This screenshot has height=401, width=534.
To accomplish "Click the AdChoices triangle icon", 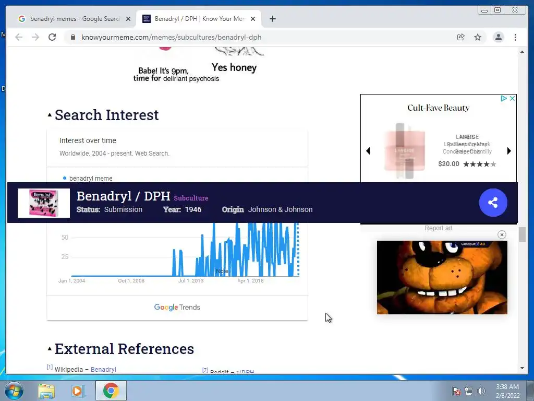I will [504, 99].
